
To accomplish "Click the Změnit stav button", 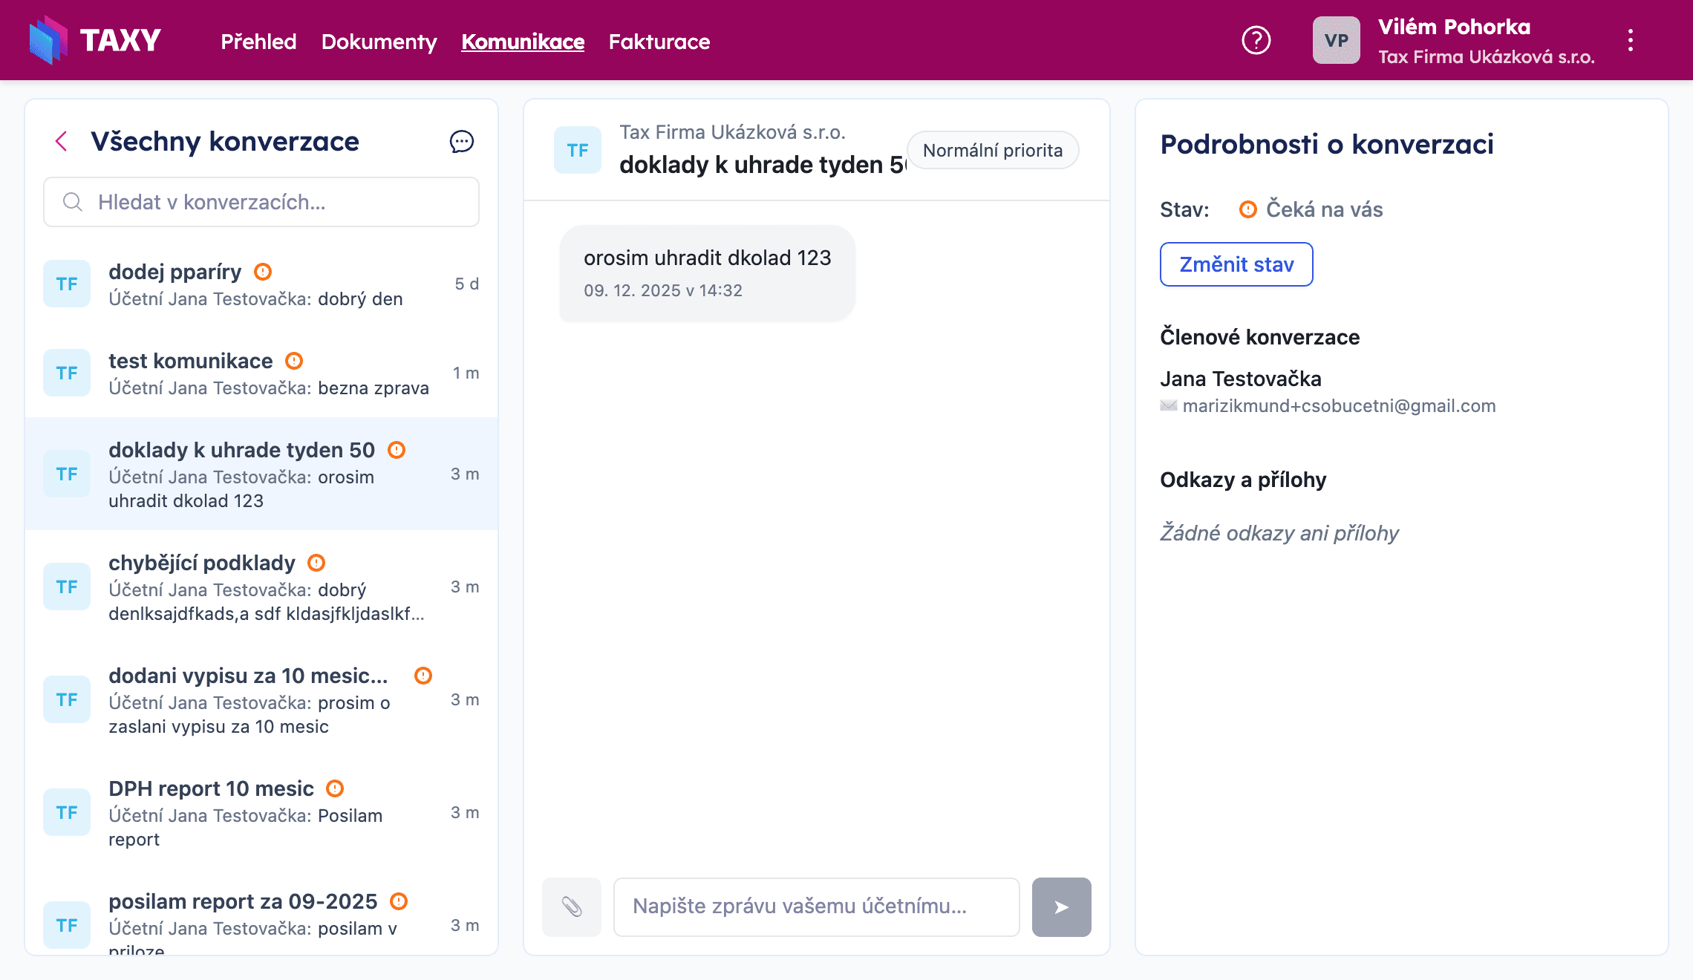I will click(1236, 264).
